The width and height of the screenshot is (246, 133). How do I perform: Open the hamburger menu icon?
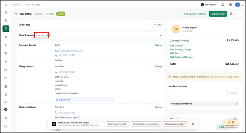pos(6,5)
